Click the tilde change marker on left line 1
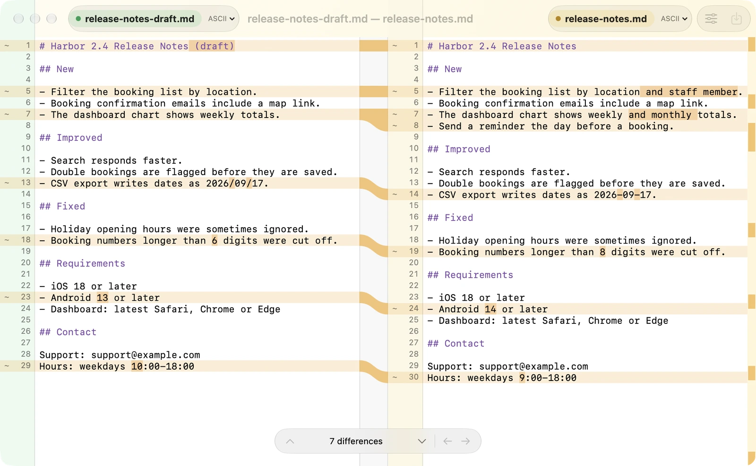Viewport: 756px width, 466px height. pyautogui.click(x=7, y=46)
